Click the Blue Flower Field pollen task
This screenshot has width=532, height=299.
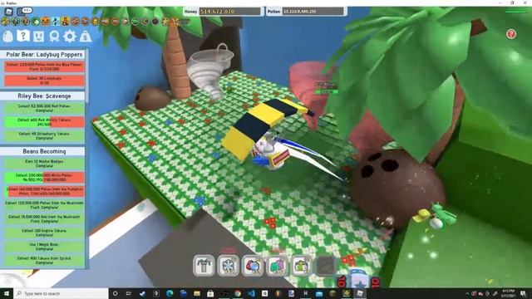click(44, 66)
